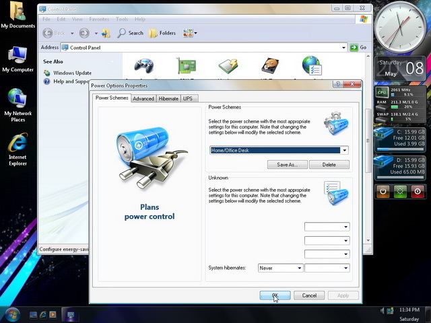Viewport: 431px width, 323px height.
Task: Expand the Home/Office Desk scheme dropdown
Action: [x=344, y=150]
